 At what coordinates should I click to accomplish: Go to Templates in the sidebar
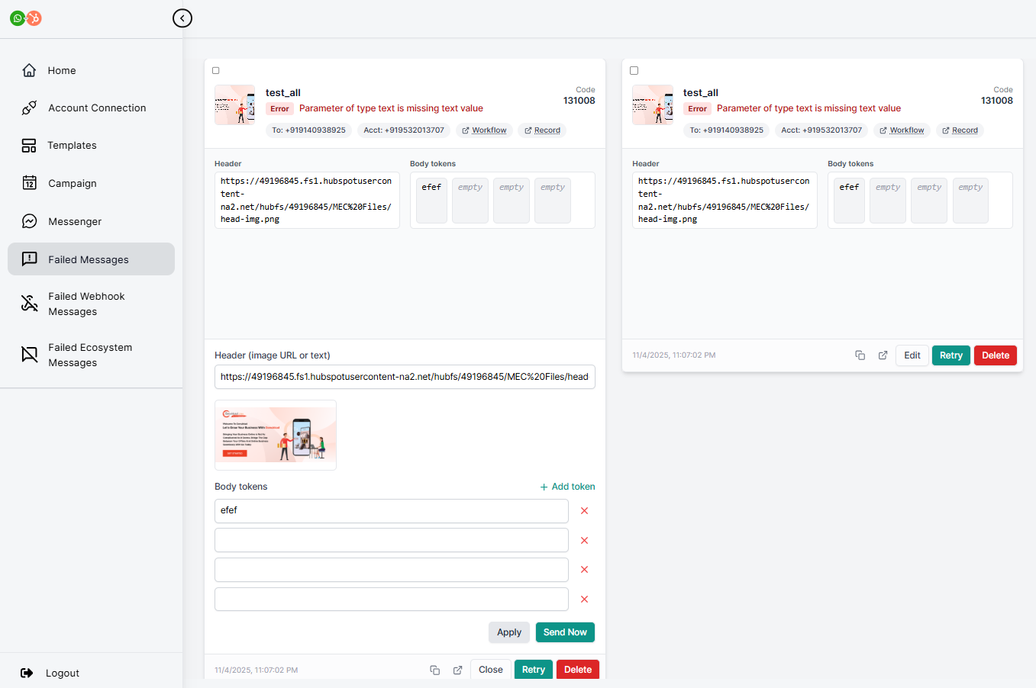(72, 146)
